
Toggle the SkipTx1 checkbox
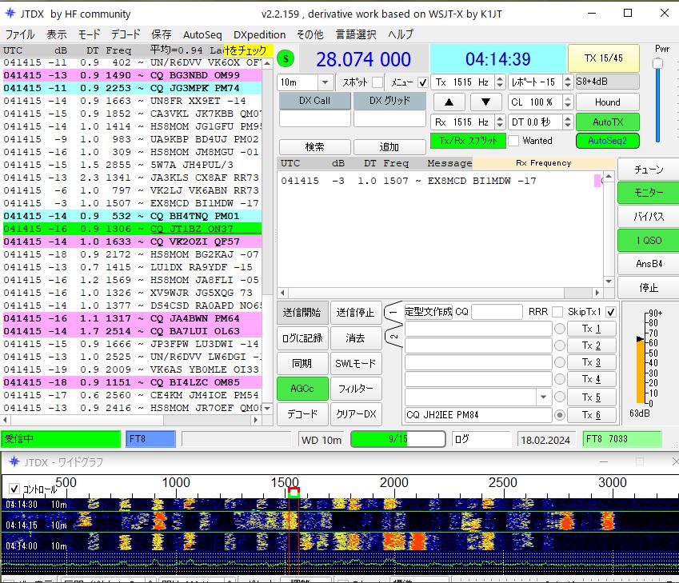point(611,312)
